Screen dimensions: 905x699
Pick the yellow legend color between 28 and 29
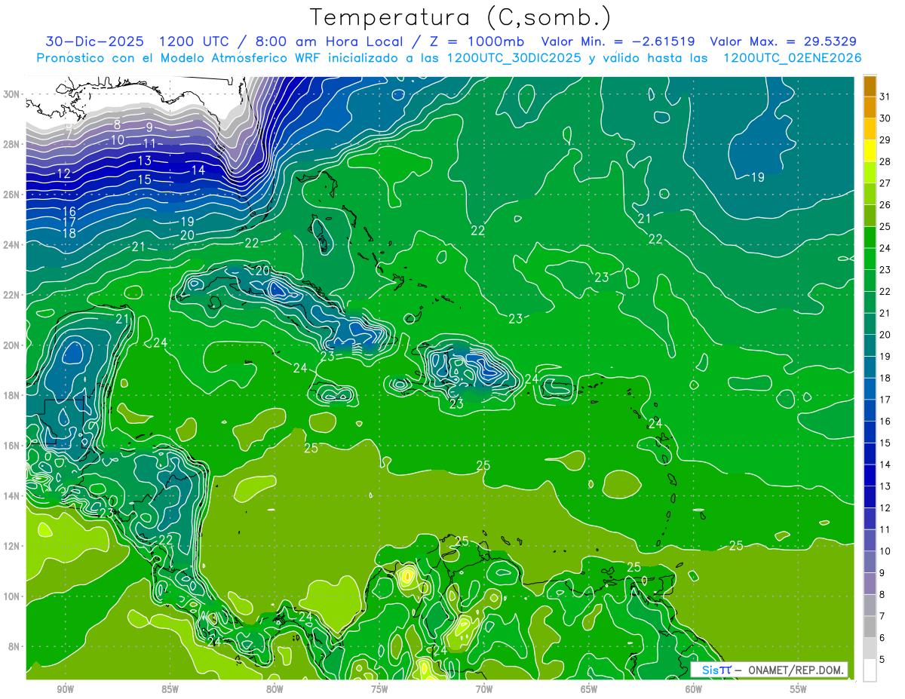click(x=870, y=151)
